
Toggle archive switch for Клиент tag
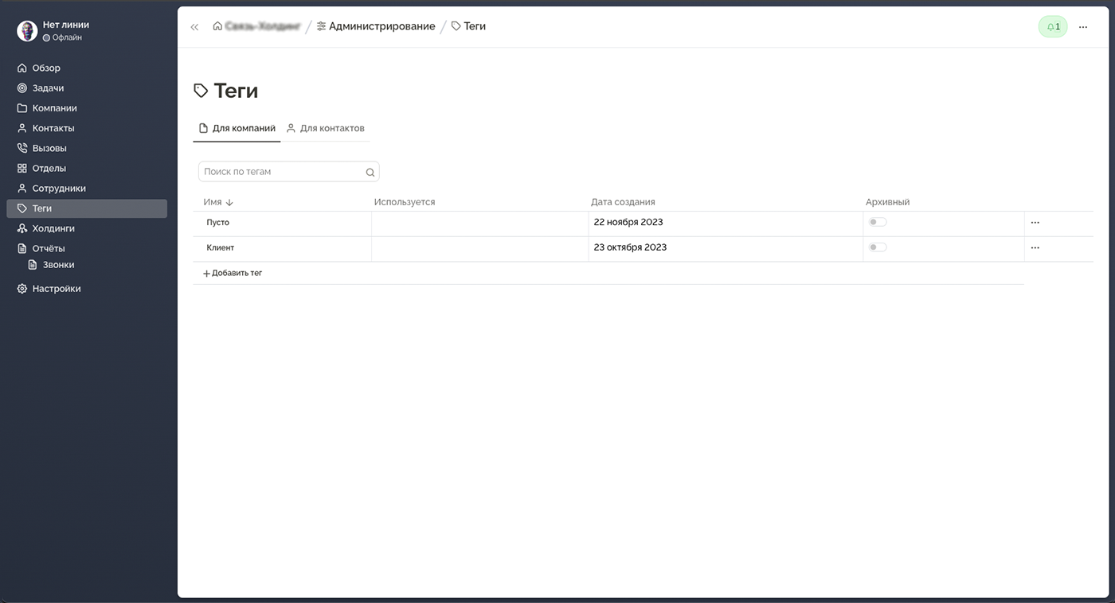(x=877, y=247)
